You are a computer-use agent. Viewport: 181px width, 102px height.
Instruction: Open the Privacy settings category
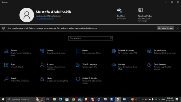[x=54, y=79]
